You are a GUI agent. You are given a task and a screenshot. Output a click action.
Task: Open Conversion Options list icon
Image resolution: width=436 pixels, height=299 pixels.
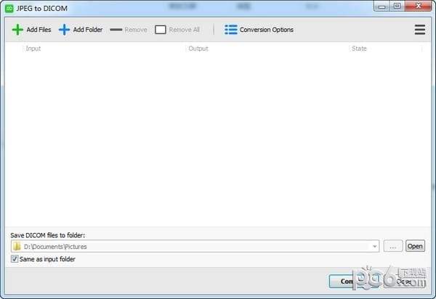point(231,30)
